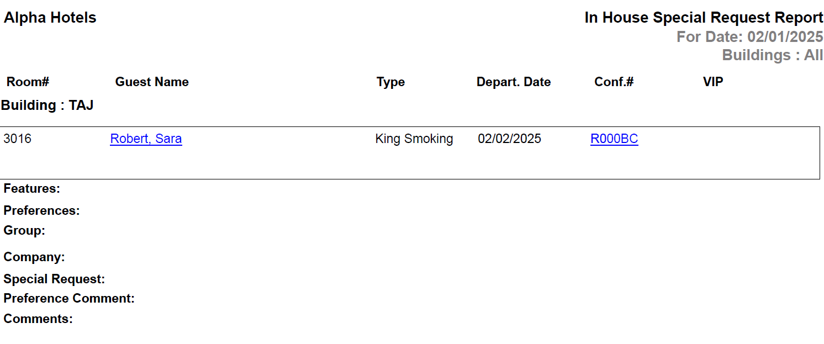Select departure date 02/02/2025

click(x=509, y=139)
